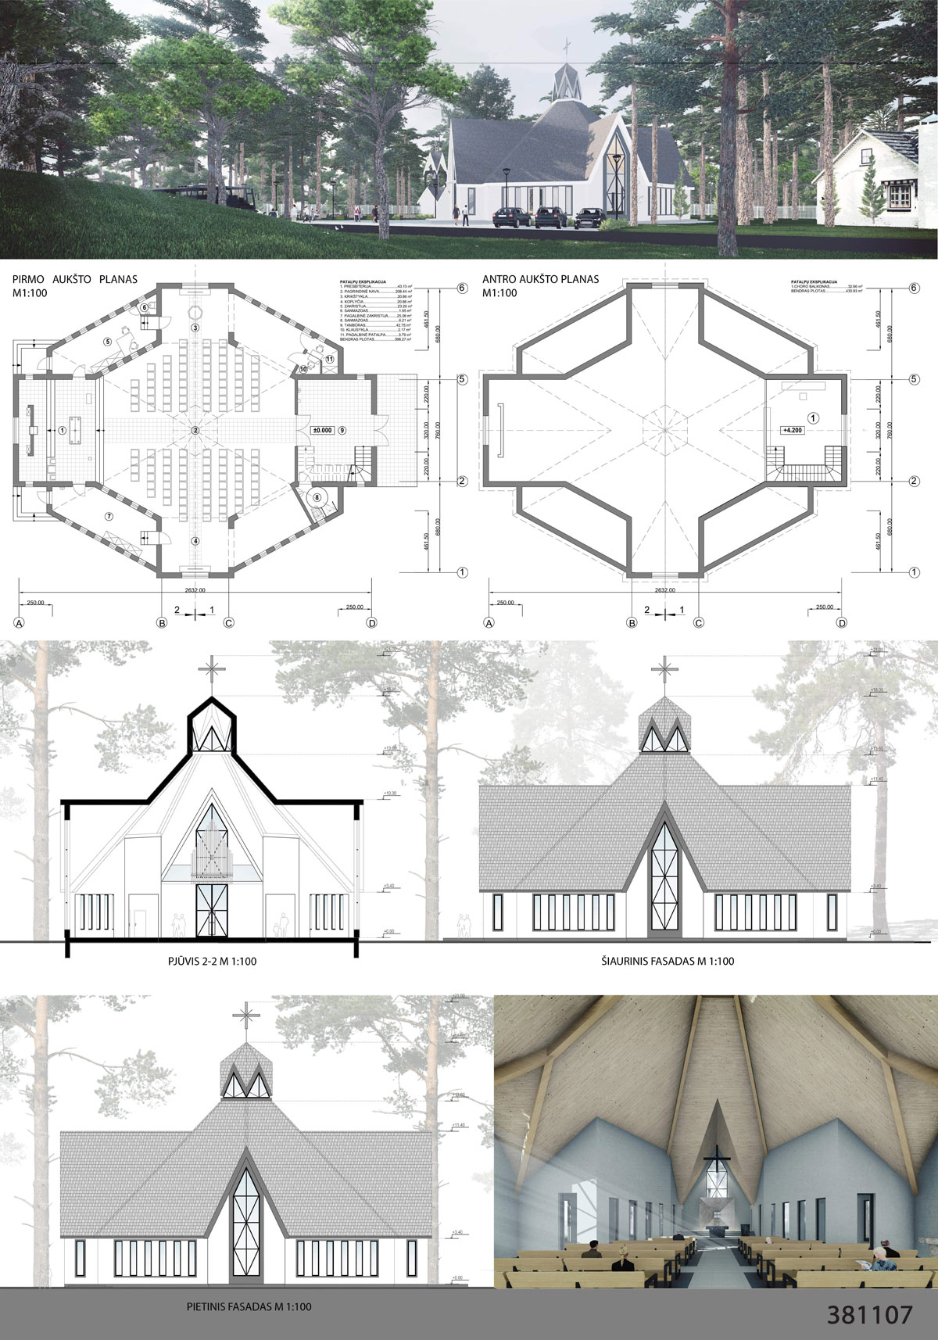Viewport: 938px width, 1340px height.
Task: Click axis marker D below the second floor plan
Action: point(842,623)
